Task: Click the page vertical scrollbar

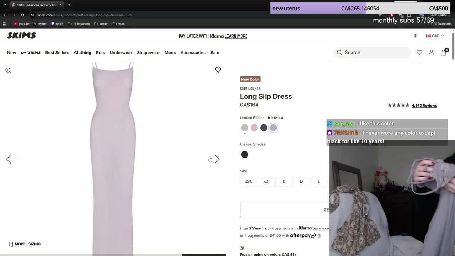Action: click(453, 46)
